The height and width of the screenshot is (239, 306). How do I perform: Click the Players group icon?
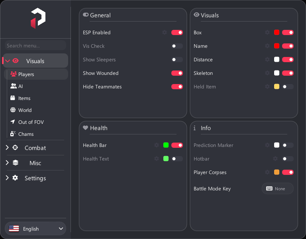pyautogui.click(x=14, y=74)
